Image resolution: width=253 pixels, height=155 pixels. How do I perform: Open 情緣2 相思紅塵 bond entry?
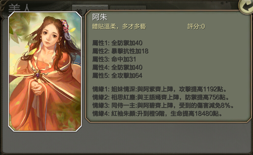tap(161, 97)
